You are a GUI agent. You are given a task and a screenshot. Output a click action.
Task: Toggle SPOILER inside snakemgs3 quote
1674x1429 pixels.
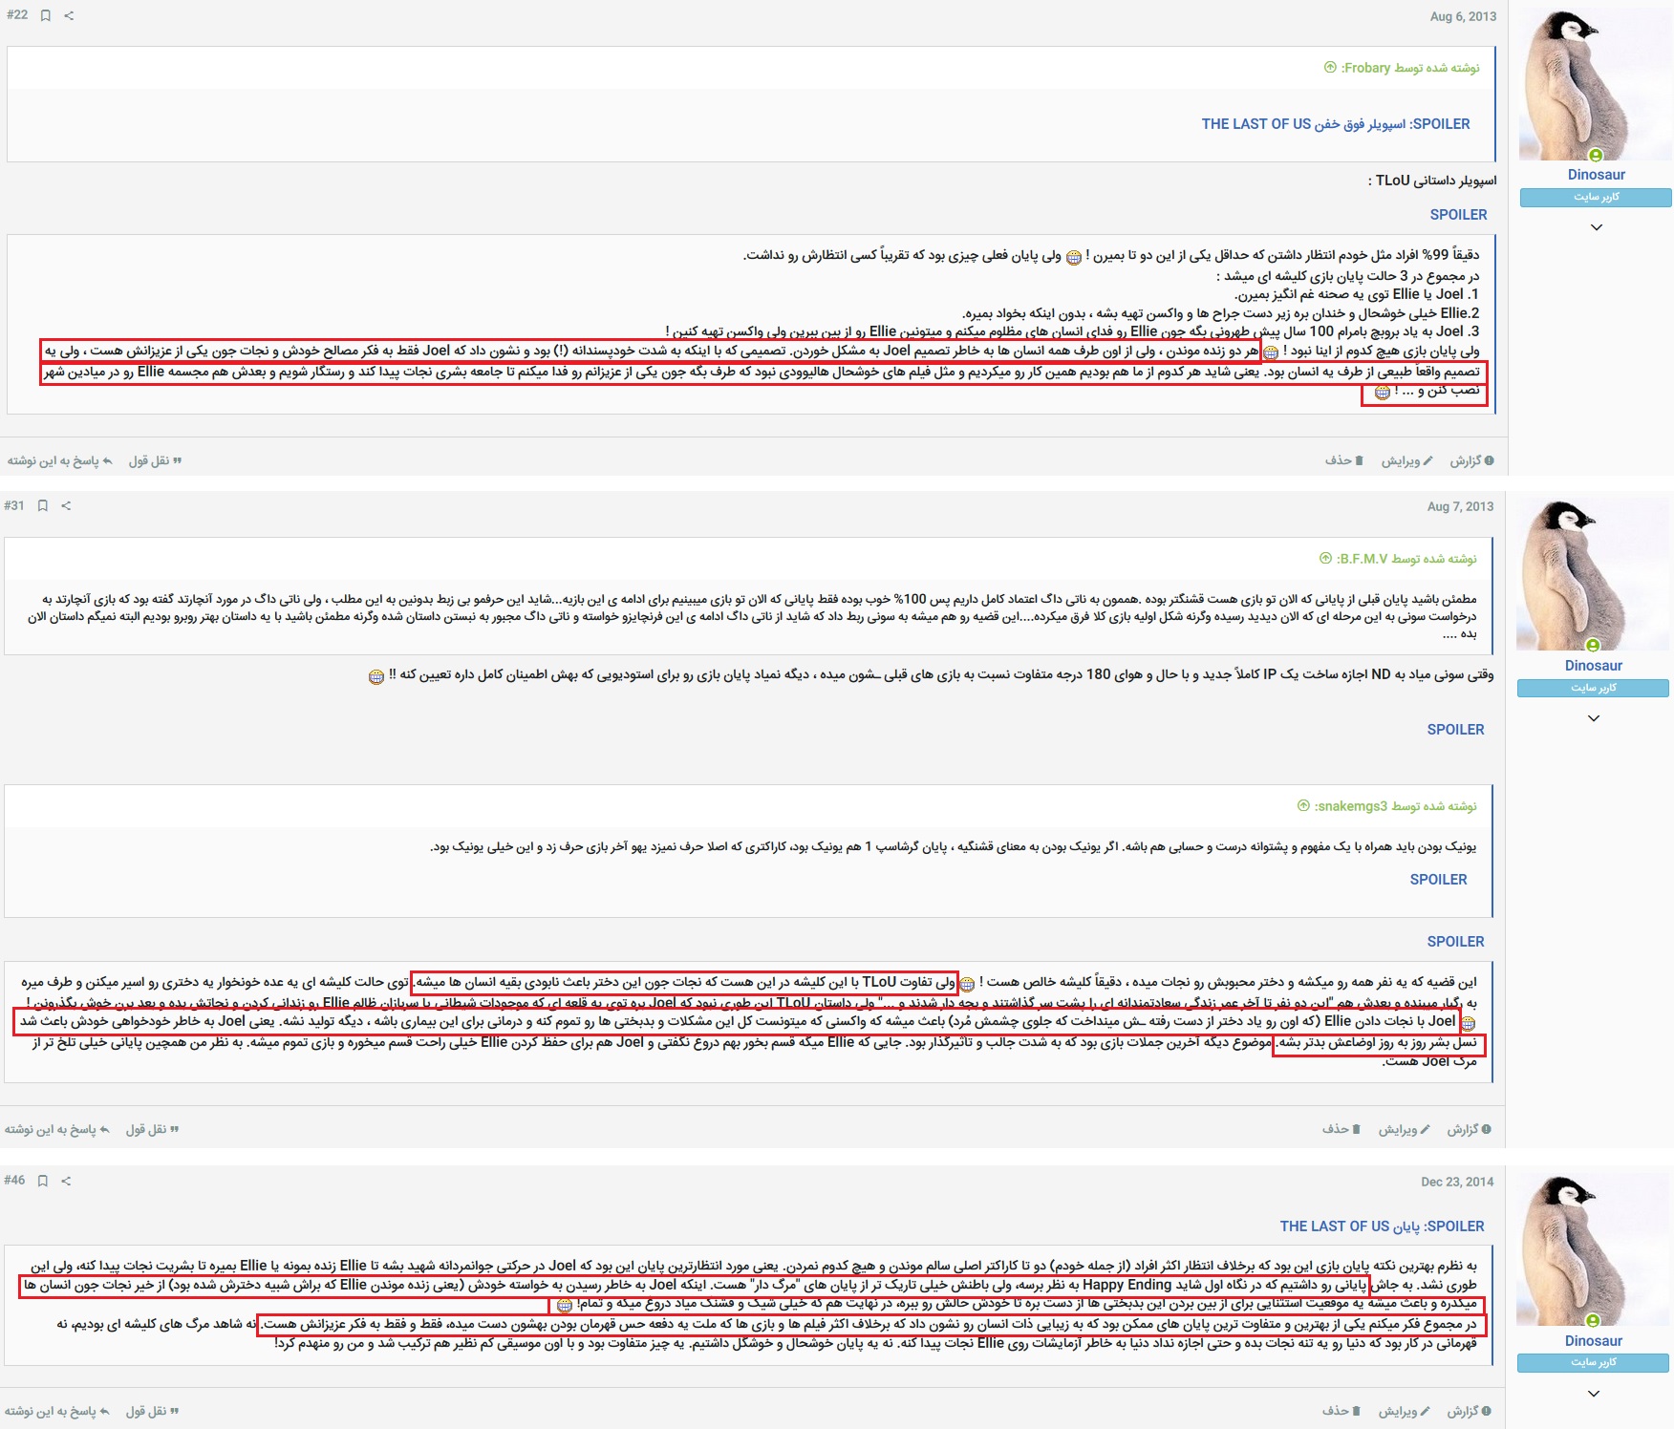point(1438,880)
